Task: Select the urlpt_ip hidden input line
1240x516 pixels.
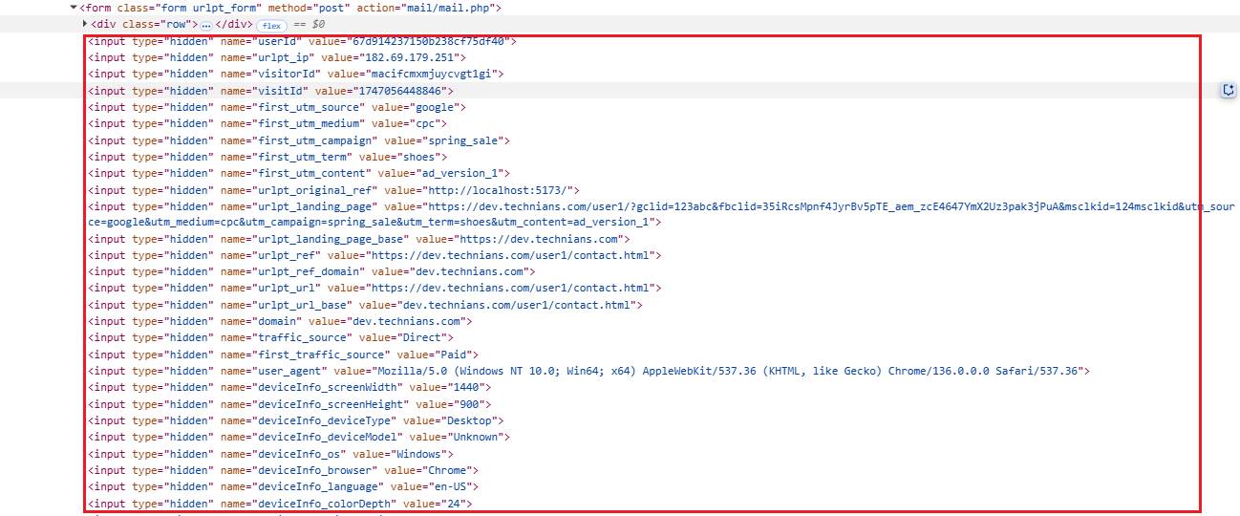Action: (277, 57)
